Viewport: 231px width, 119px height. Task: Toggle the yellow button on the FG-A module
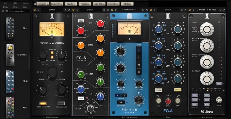[178, 90]
